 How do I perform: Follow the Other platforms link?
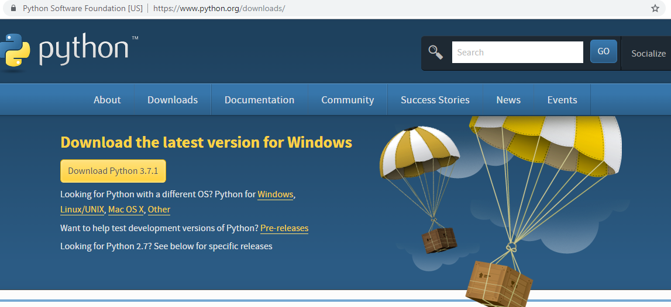(159, 210)
